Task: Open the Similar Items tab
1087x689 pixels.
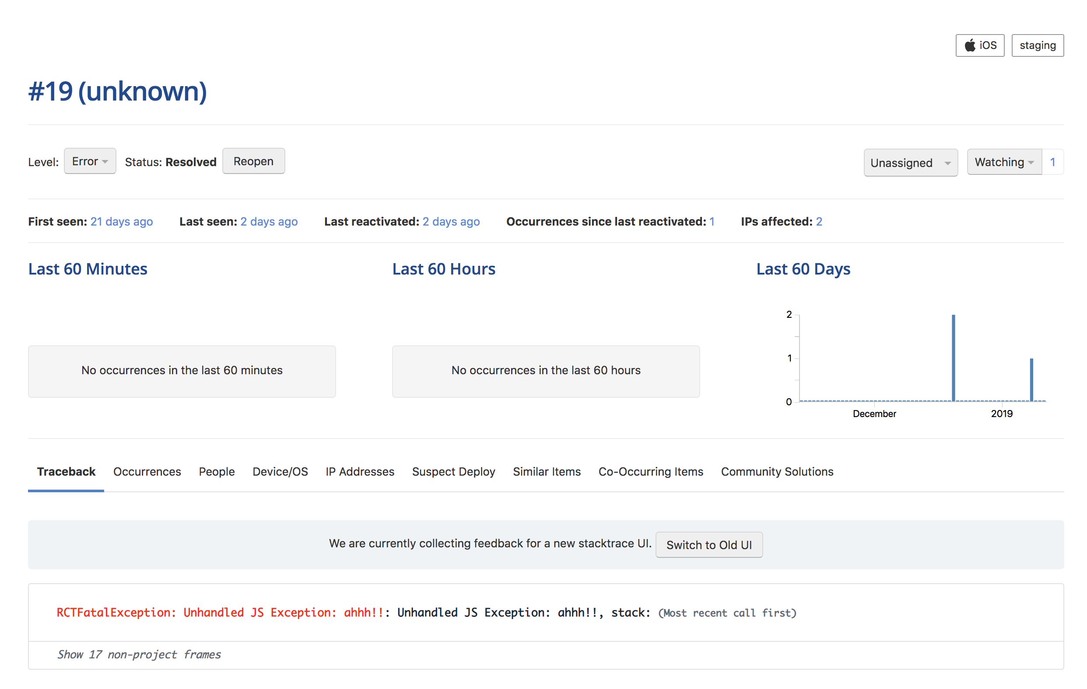Action: pyautogui.click(x=547, y=472)
